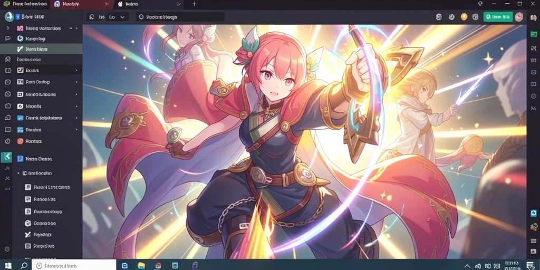The width and height of the screenshot is (540, 270).
Task: Open the round profile avatar in the top toolbar
Action: pos(519,16)
